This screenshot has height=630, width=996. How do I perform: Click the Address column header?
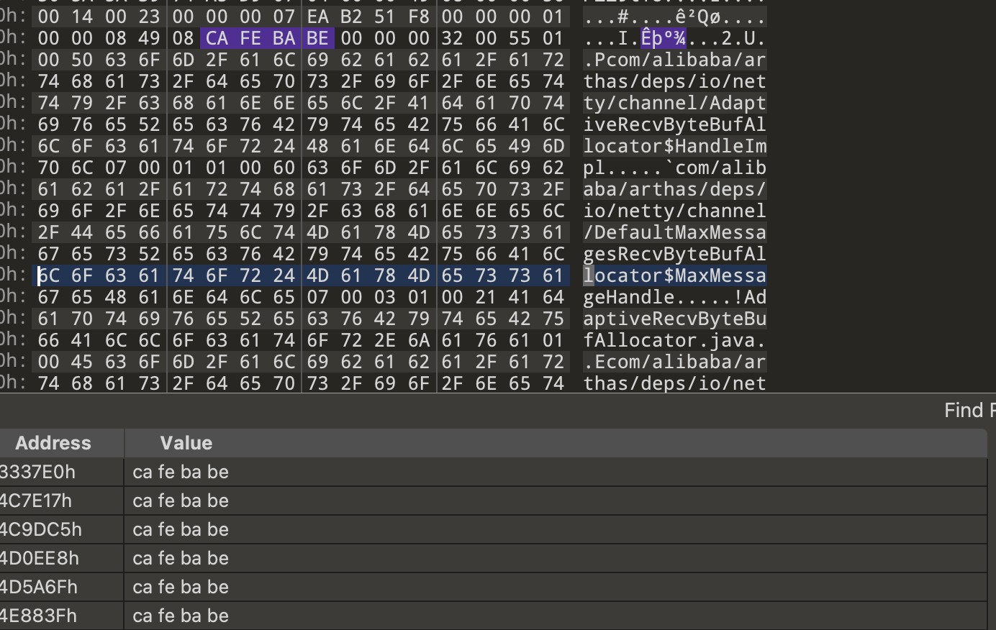coord(53,443)
